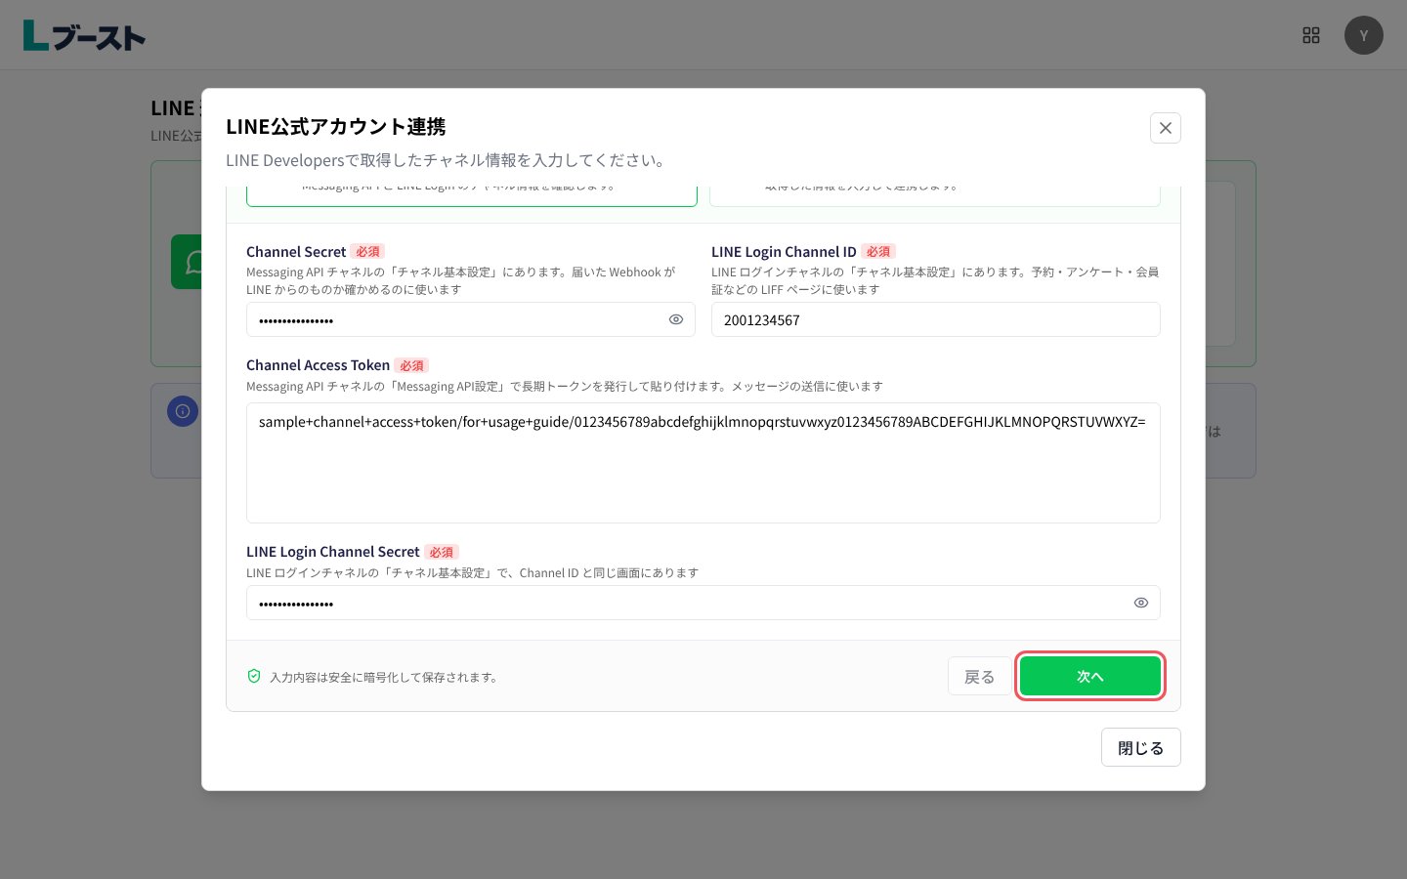Click the green chat icon behind the dialog
Screen dimensions: 1407x879
coord(187,262)
